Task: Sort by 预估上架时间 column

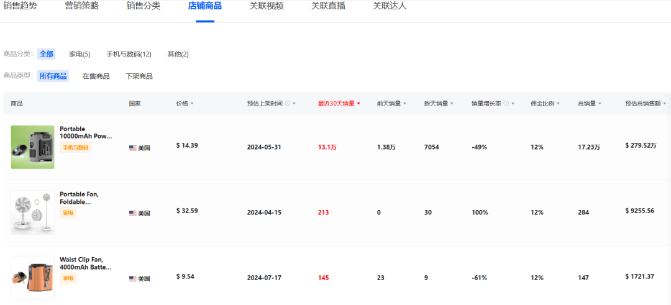Action: 272,104
